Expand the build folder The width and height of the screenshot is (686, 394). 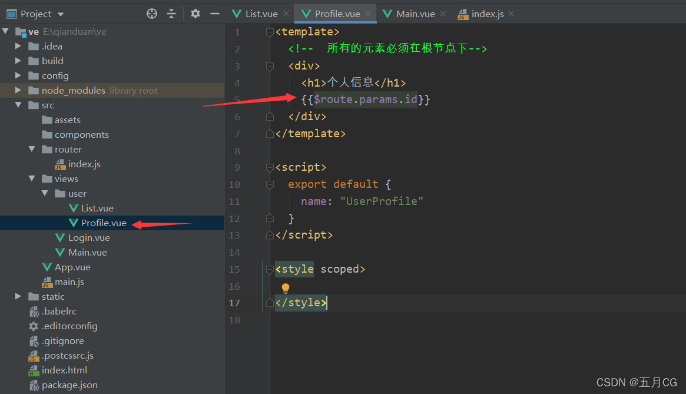pos(18,61)
